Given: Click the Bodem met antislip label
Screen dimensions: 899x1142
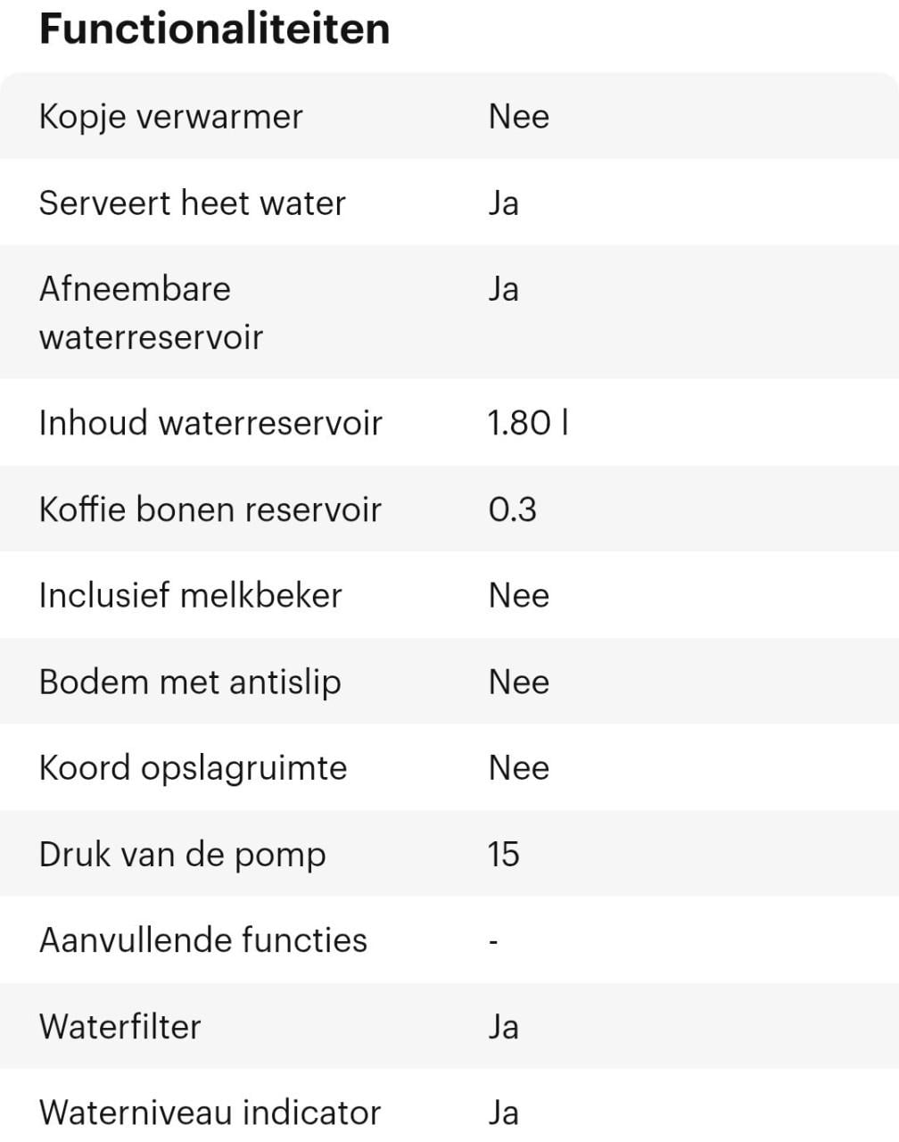Looking at the screenshot, I should (190, 682).
